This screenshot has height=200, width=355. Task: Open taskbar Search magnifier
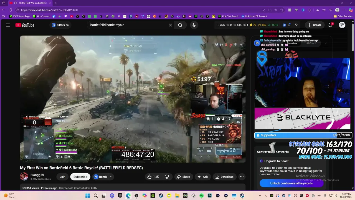(96, 196)
